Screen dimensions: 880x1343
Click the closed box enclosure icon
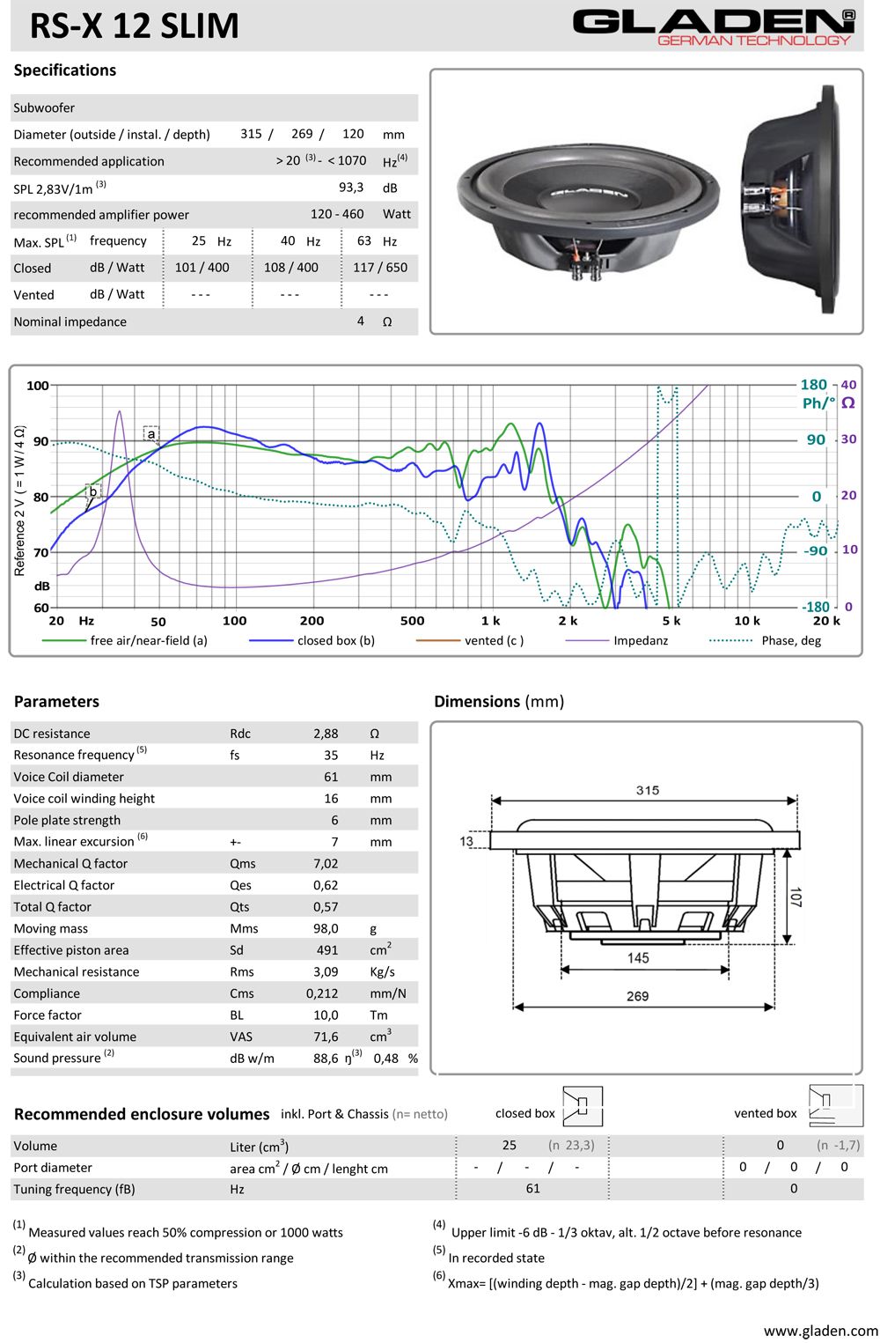[x=583, y=1106]
